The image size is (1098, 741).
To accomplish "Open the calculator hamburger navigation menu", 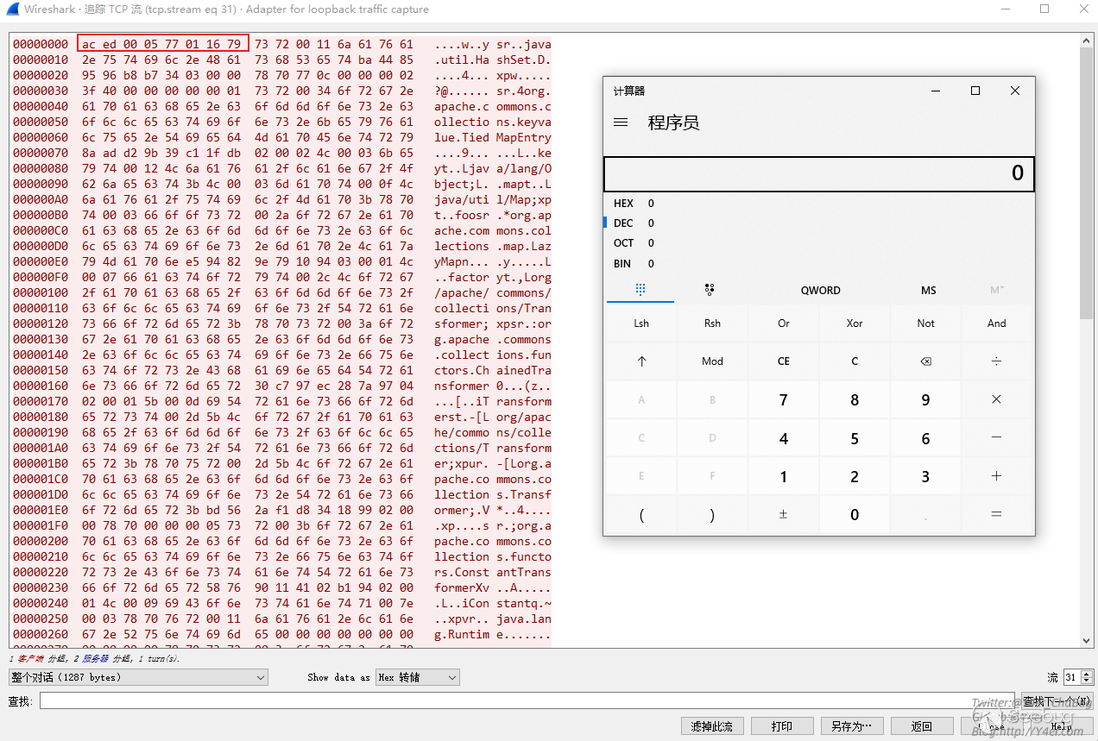I will pos(621,122).
